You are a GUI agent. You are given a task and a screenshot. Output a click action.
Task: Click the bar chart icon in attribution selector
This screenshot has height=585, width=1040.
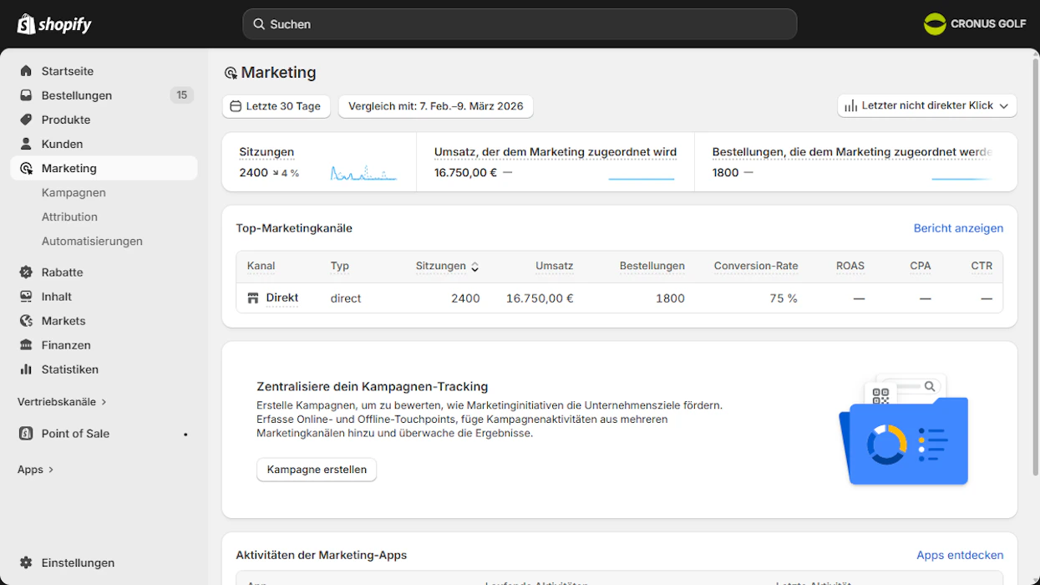[x=851, y=106]
